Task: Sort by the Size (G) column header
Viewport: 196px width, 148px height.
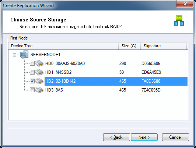Action: 130,46
